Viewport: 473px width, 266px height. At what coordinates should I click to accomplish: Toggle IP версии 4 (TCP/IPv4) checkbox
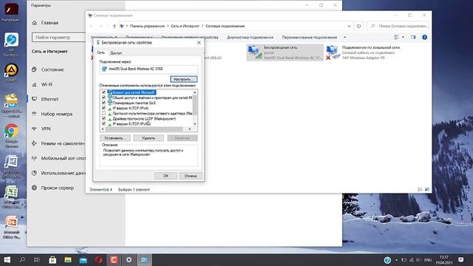(x=103, y=108)
